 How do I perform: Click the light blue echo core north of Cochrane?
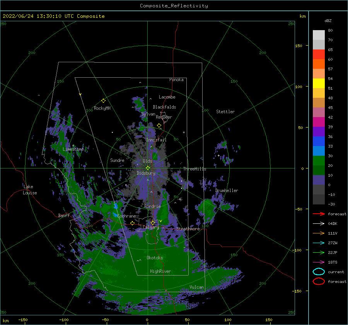click(116, 206)
